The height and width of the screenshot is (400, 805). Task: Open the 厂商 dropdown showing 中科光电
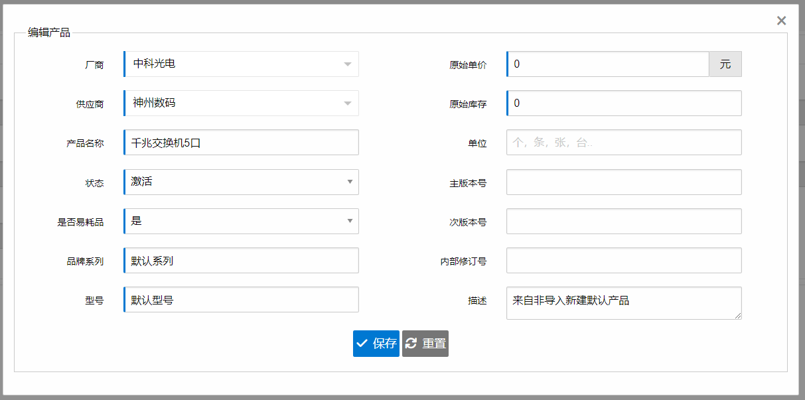point(241,64)
